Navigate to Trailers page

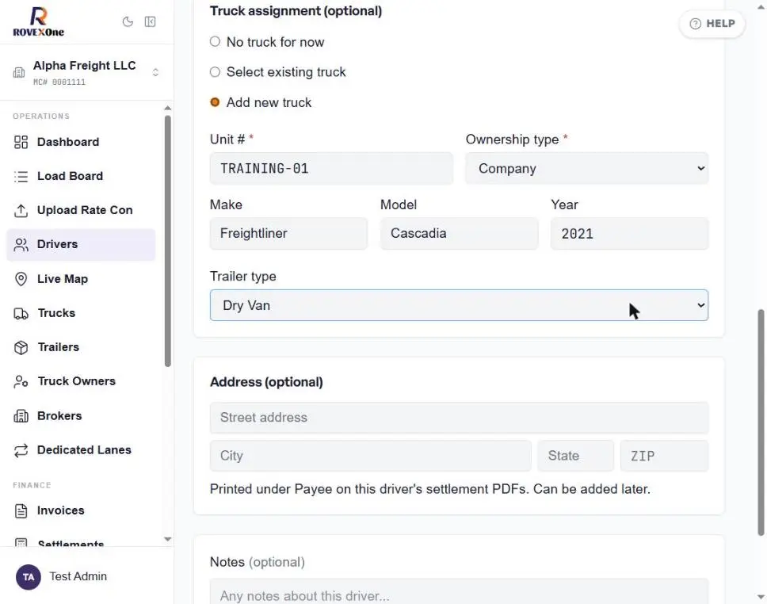(81, 347)
